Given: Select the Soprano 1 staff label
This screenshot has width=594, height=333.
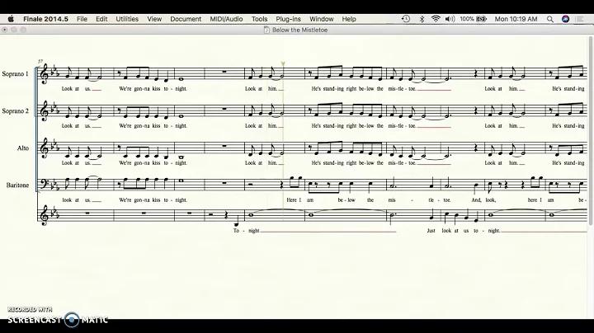Looking at the screenshot, I should [x=15, y=74].
